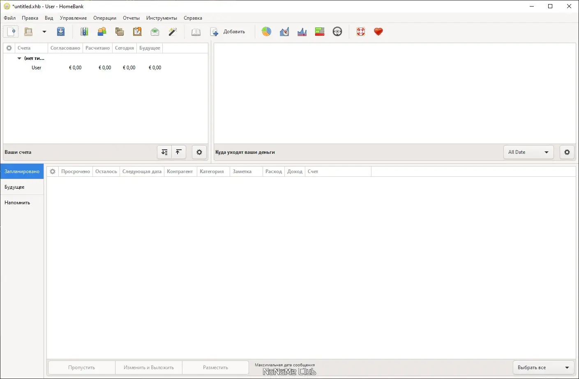Open the scheduled templates calendar icon
This screenshot has height=379, width=579.
[137, 32]
